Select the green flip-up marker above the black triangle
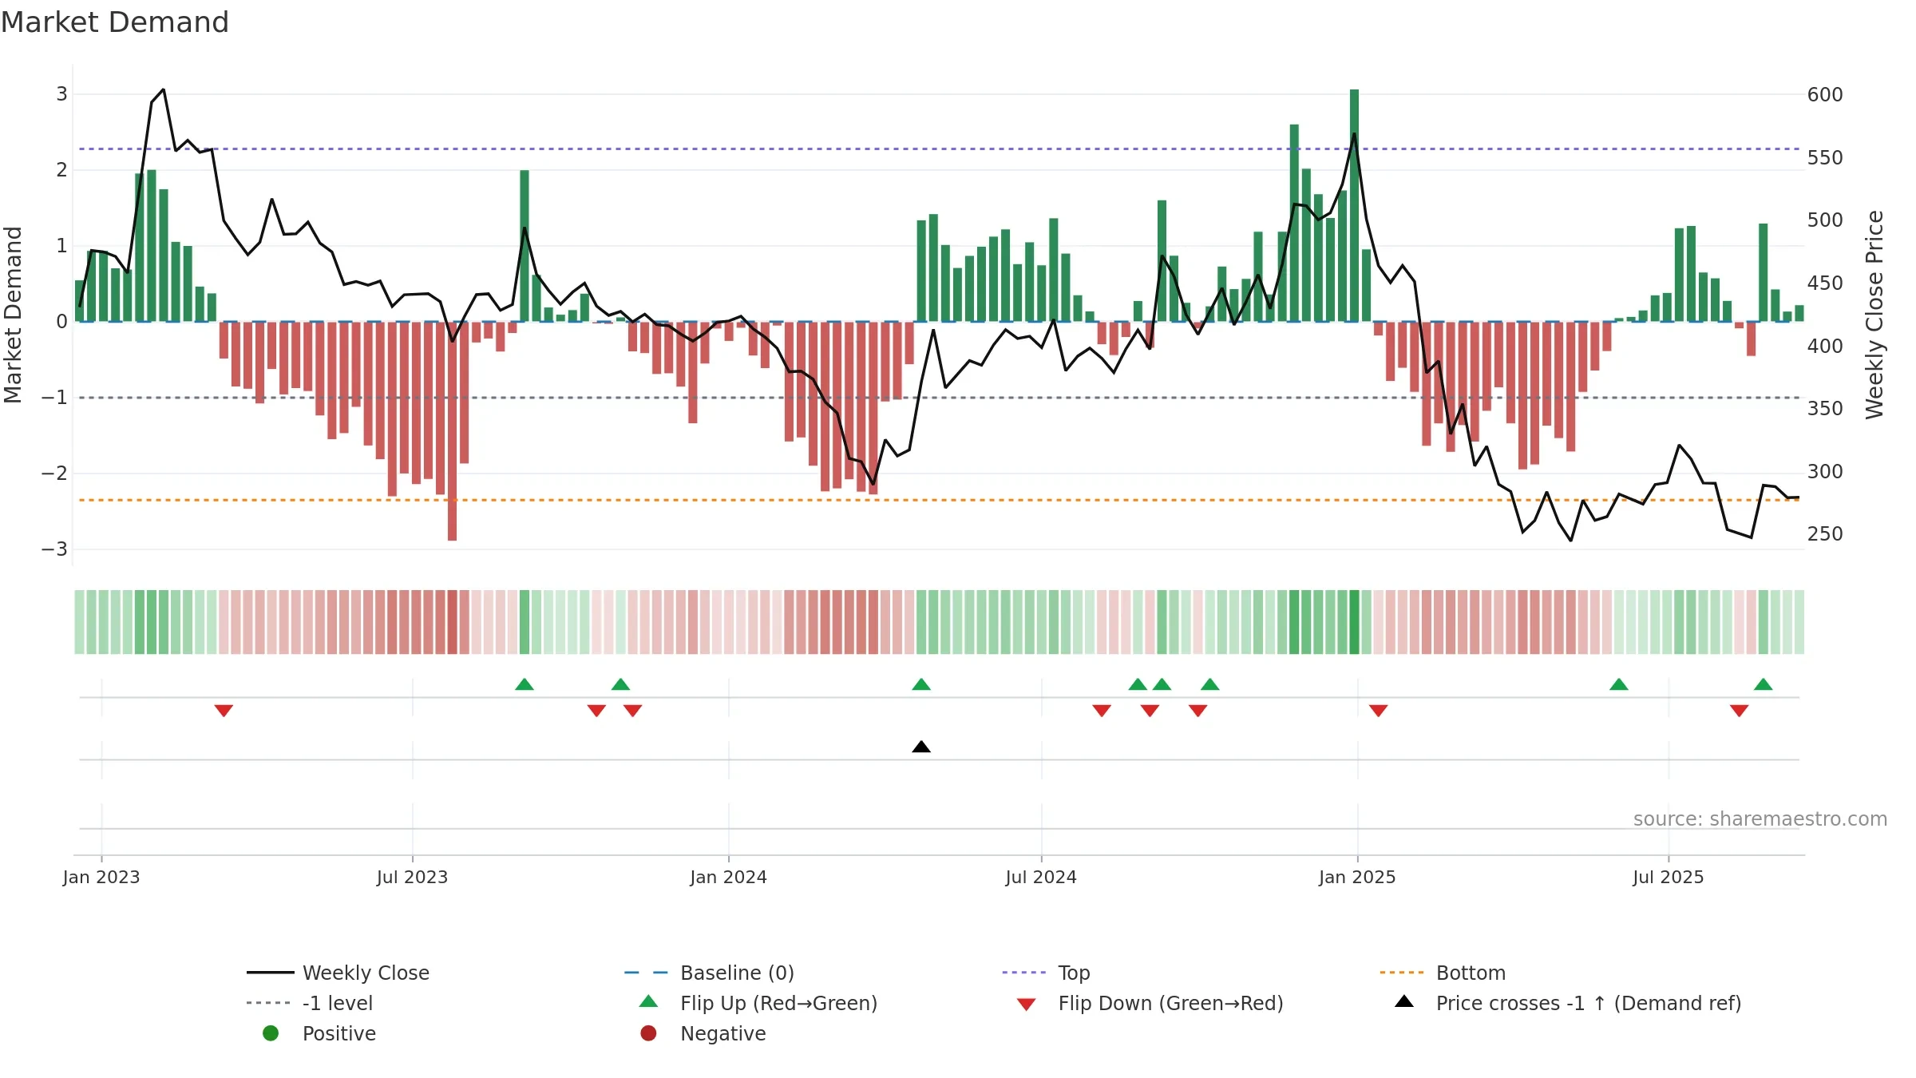 click(921, 684)
